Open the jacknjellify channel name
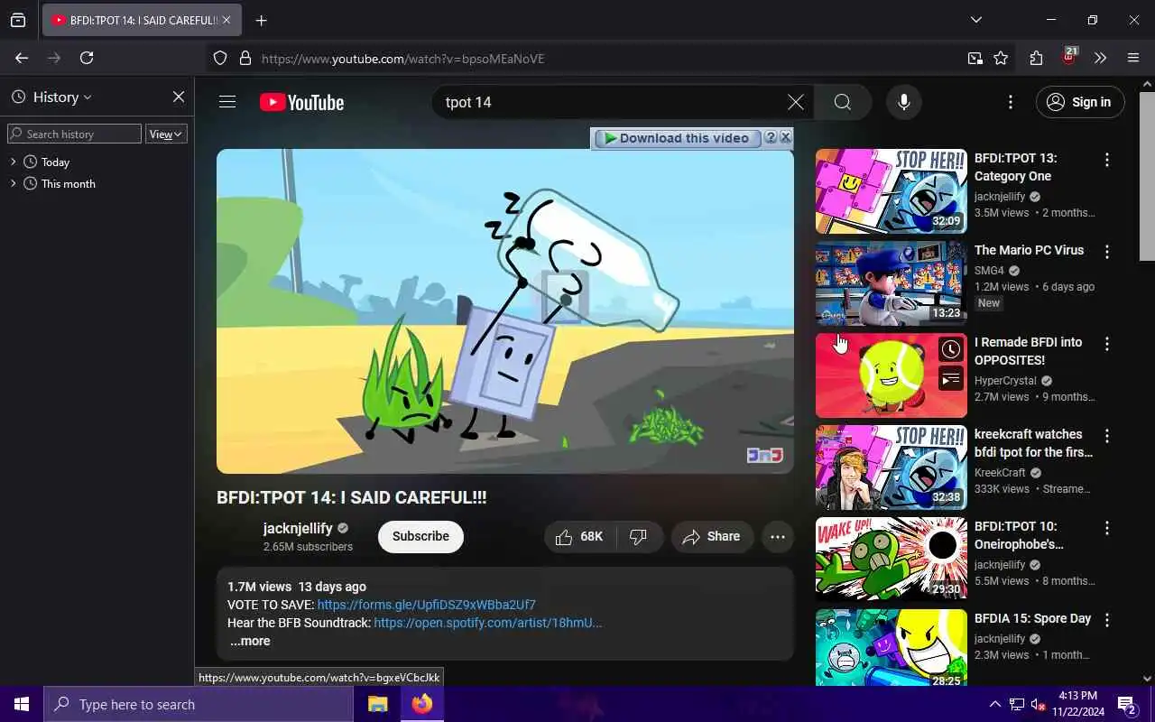Screen dimensions: 1155x722 click(298, 528)
